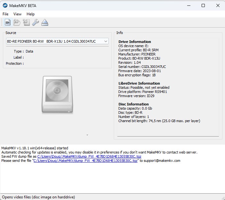Open the Help menu
The height and width of the screenshot is (200, 225).
tap(30, 14)
